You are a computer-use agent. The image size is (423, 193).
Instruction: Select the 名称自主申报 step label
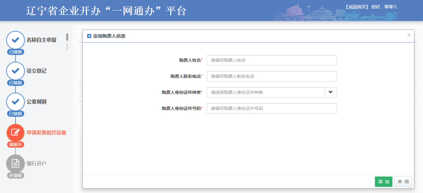click(42, 40)
